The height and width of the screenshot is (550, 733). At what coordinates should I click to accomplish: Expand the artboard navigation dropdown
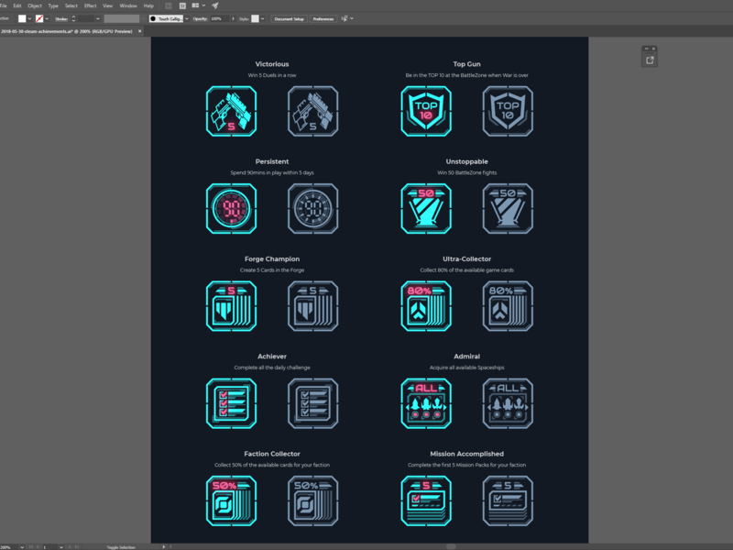pos(61,547)
